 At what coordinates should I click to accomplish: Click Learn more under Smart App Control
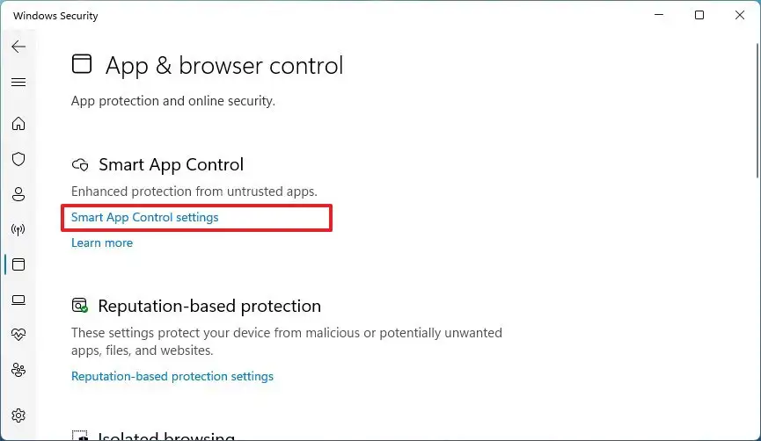(x=102, y=242)
